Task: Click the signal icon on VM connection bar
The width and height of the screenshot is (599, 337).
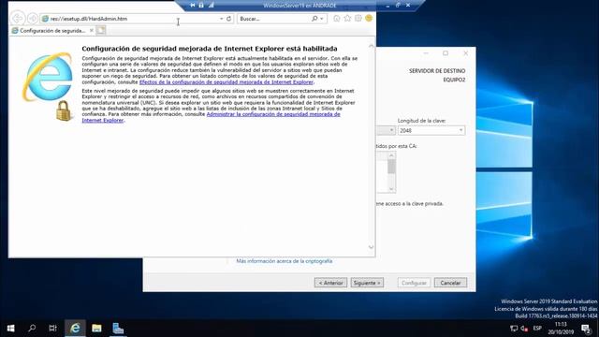Action: click(211, 5)
